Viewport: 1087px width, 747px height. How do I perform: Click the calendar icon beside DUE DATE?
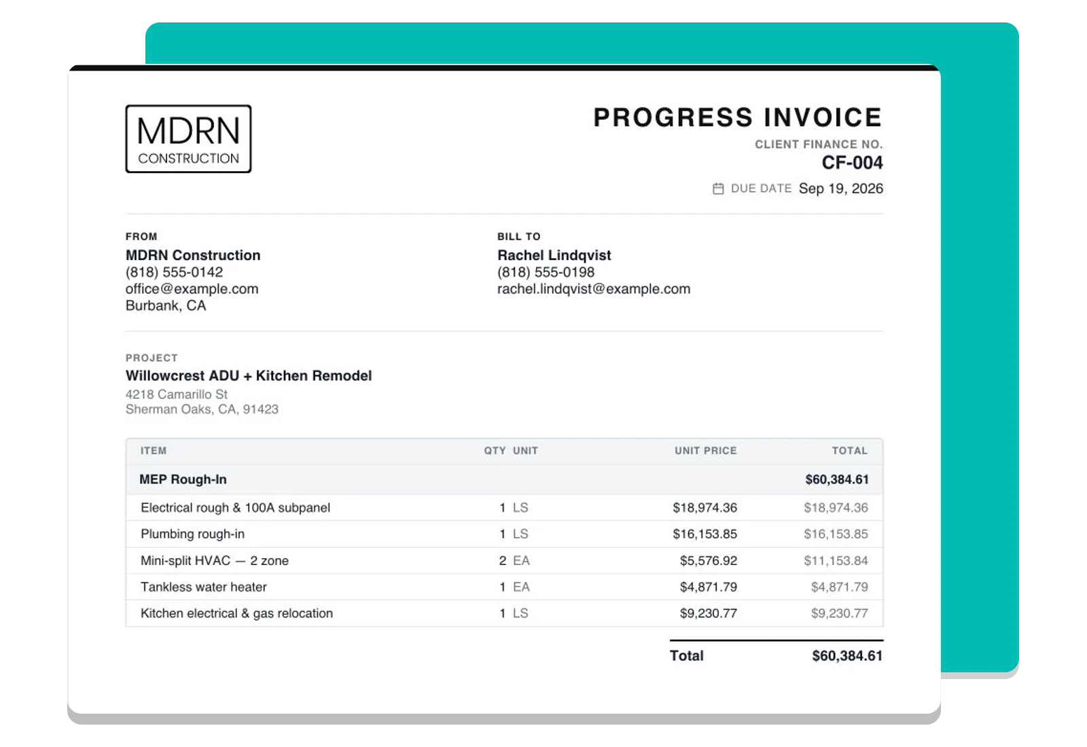[718, 189]
